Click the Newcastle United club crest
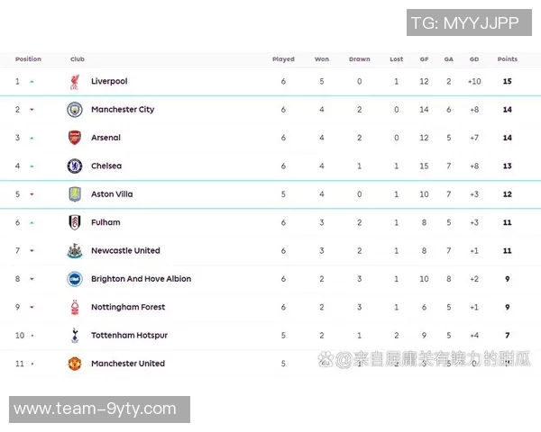The image size is (541, 432). (74, 251)
